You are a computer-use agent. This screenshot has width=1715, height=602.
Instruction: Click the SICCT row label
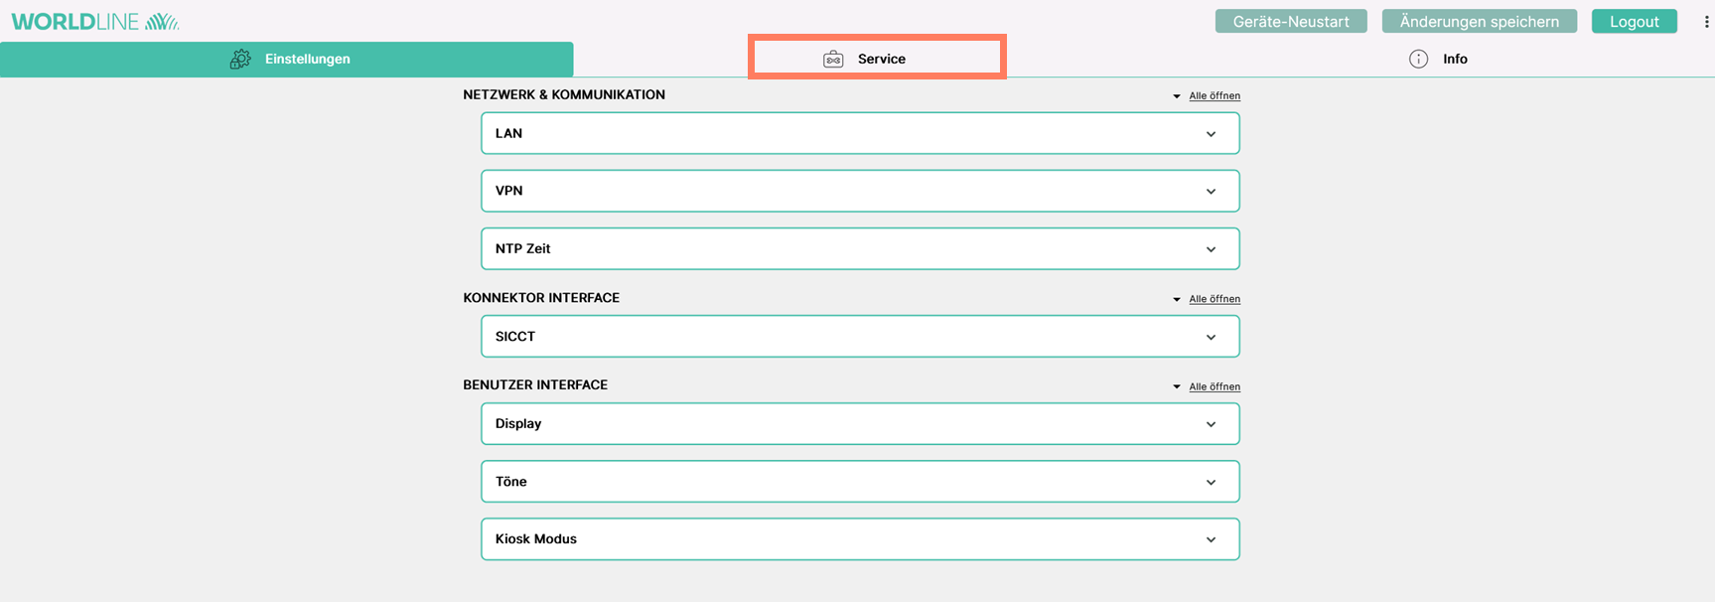[515, 336]
